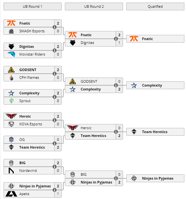Click the qualified Complexity entry

[x=155, y=85]
